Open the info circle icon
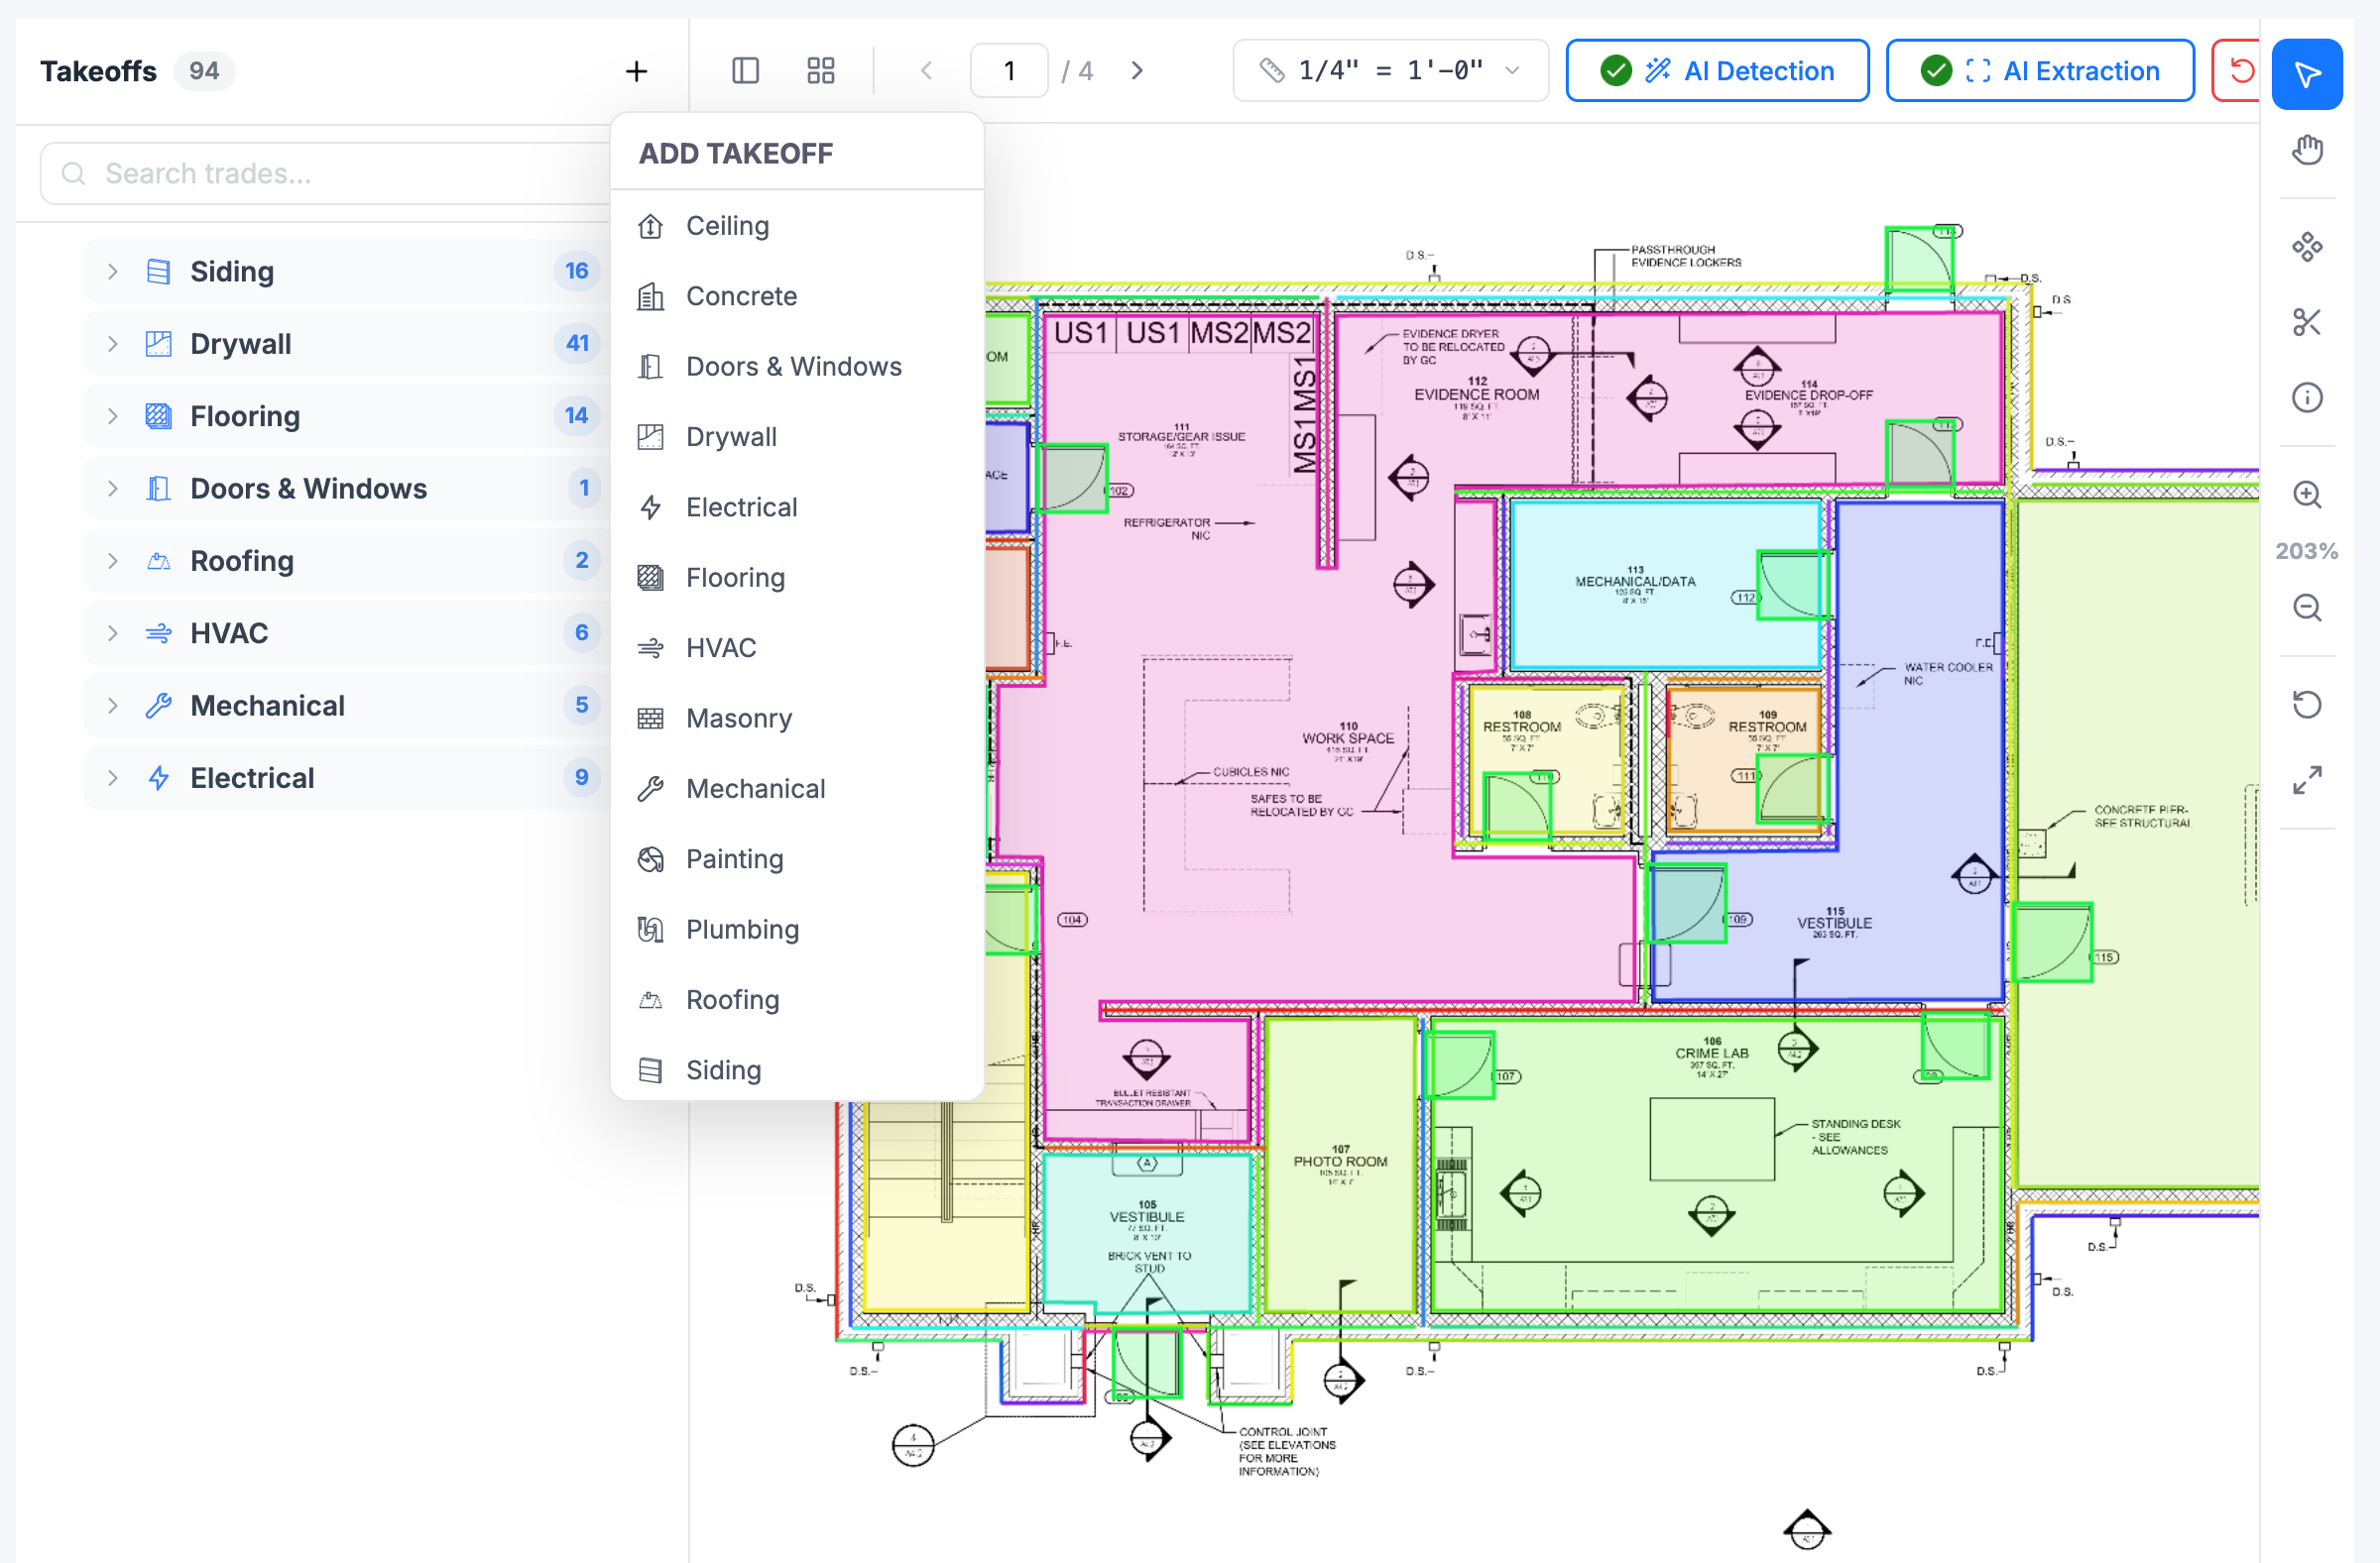 click(x=2307, y=397)
